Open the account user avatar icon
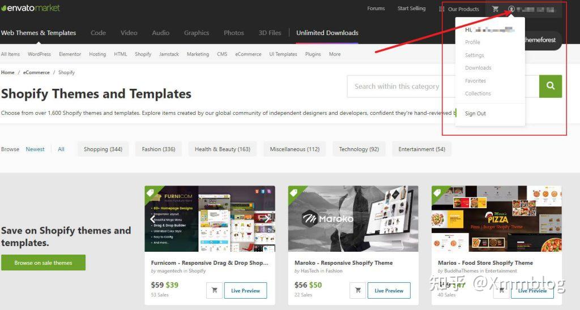The height and width of the screenshot is (310, 580). (x=511, y=9)
